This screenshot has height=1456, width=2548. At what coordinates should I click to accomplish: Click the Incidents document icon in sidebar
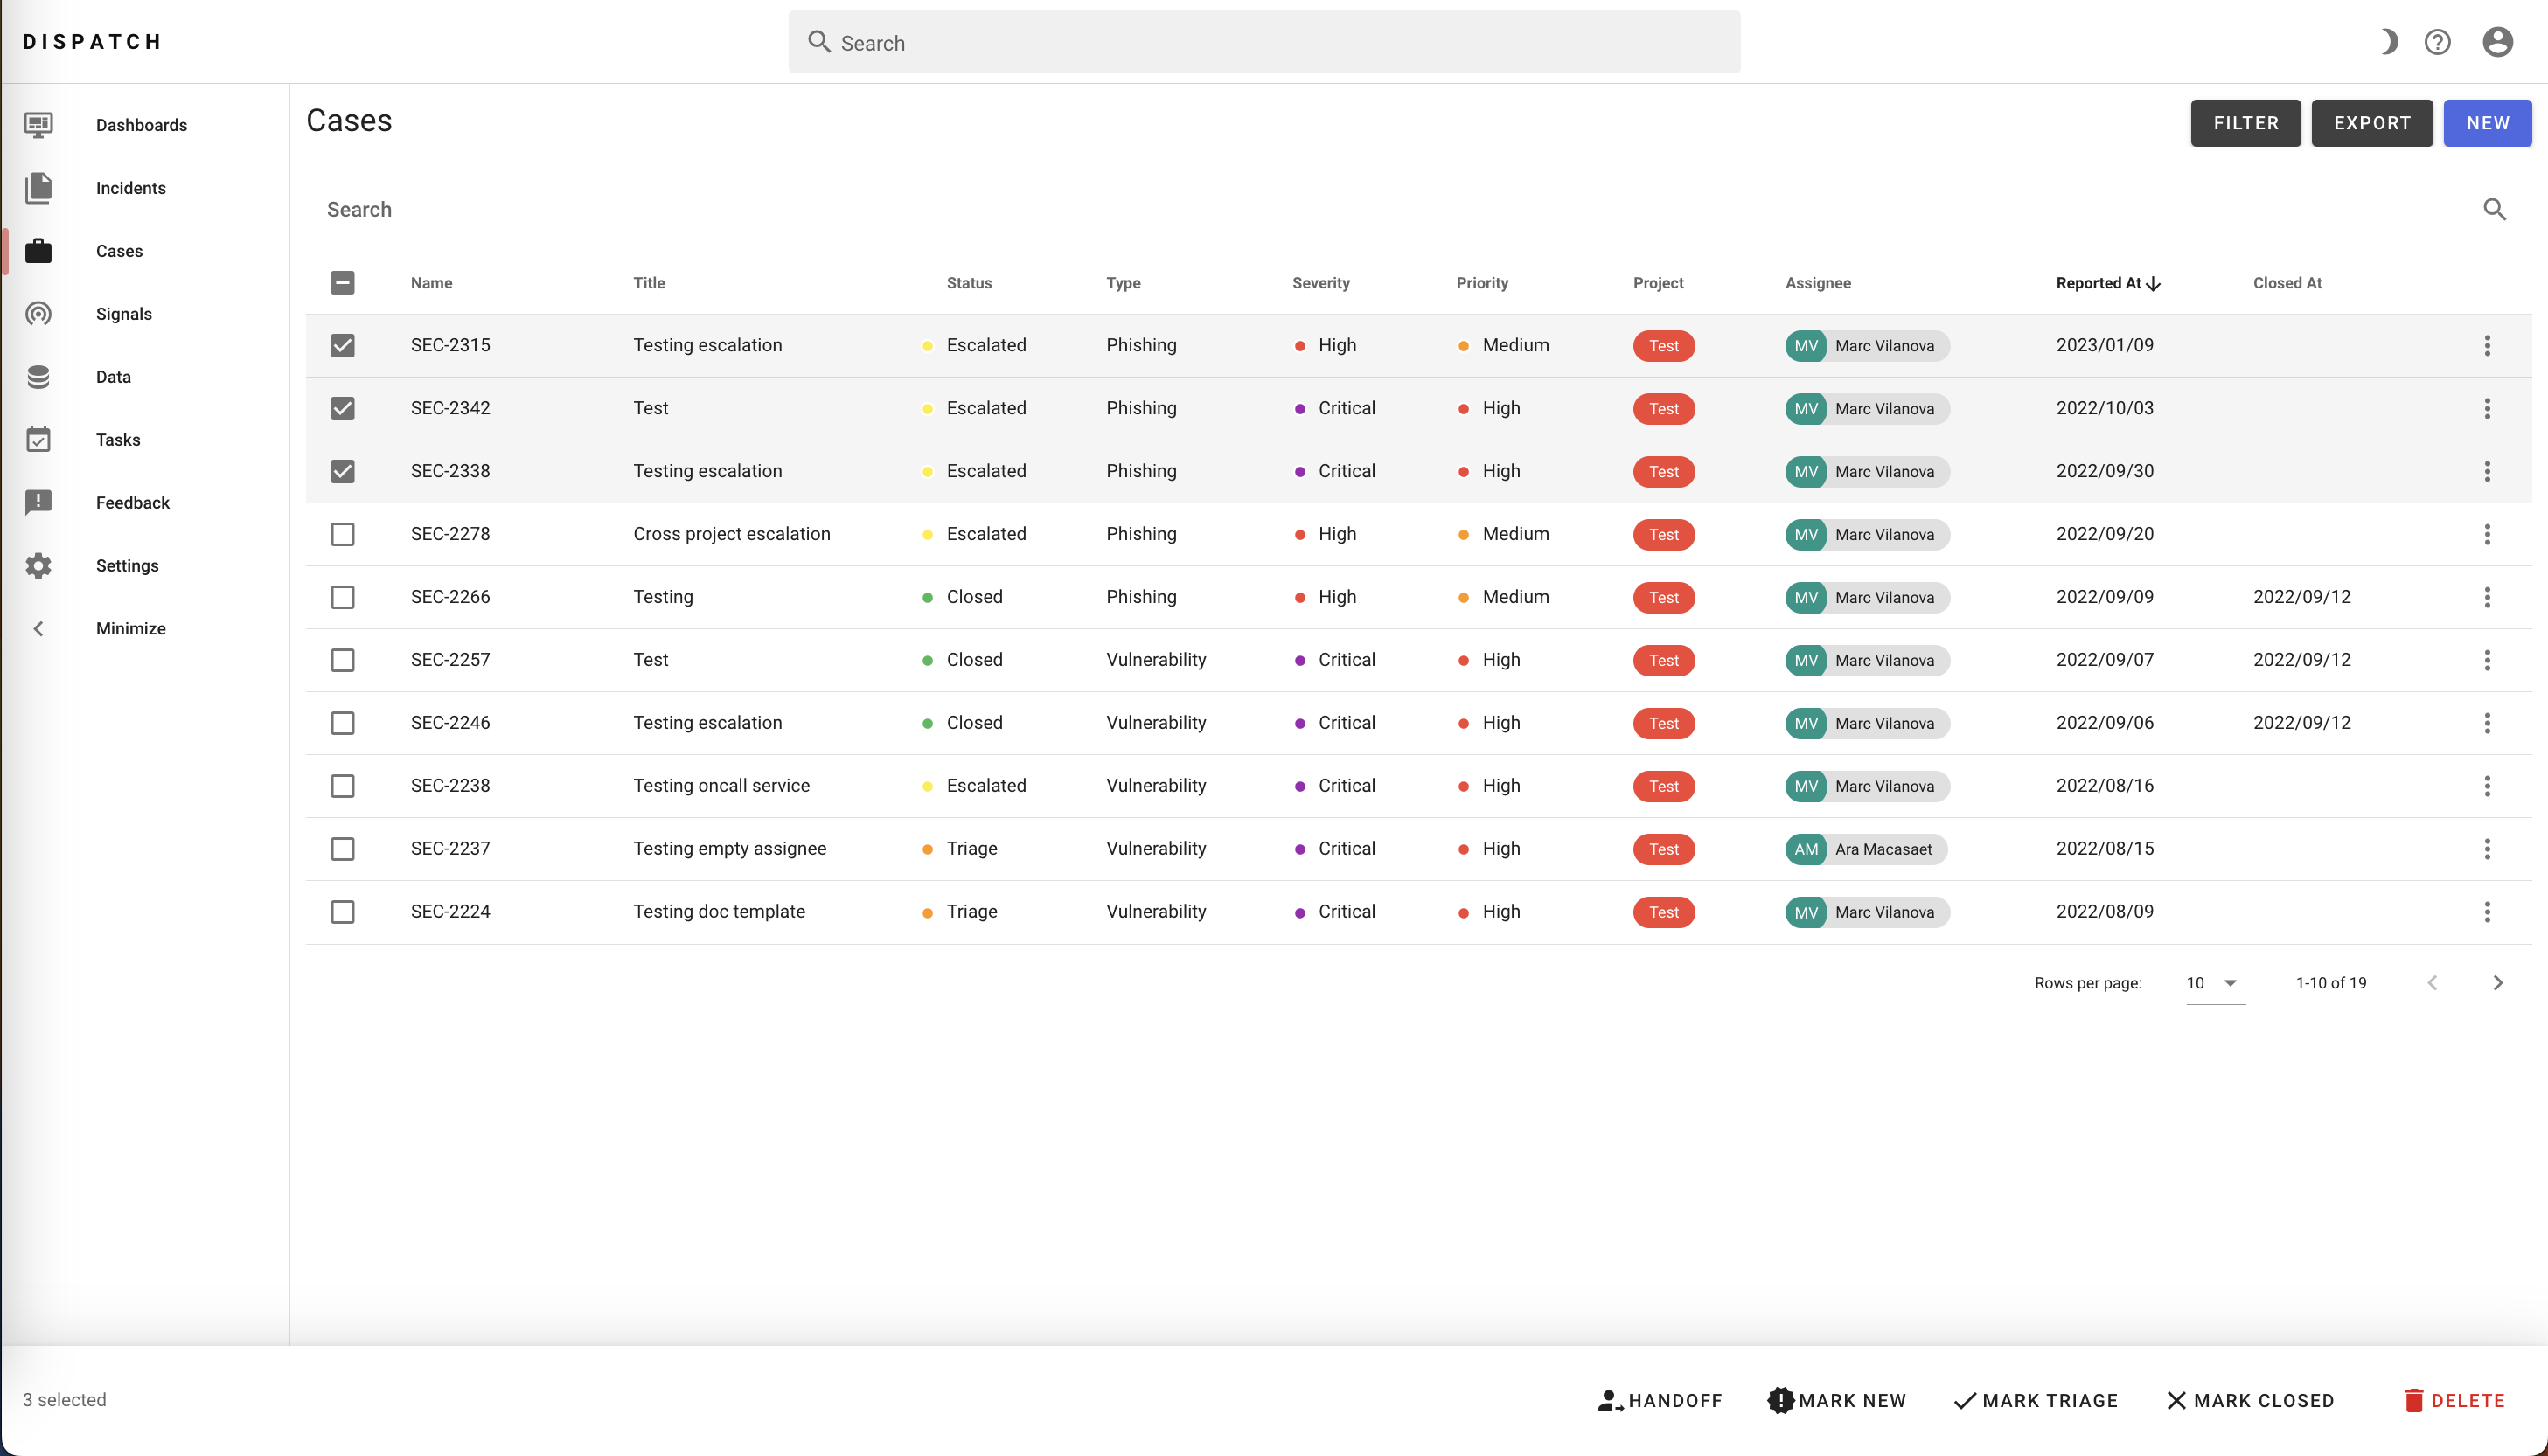[x=38, y=188]
